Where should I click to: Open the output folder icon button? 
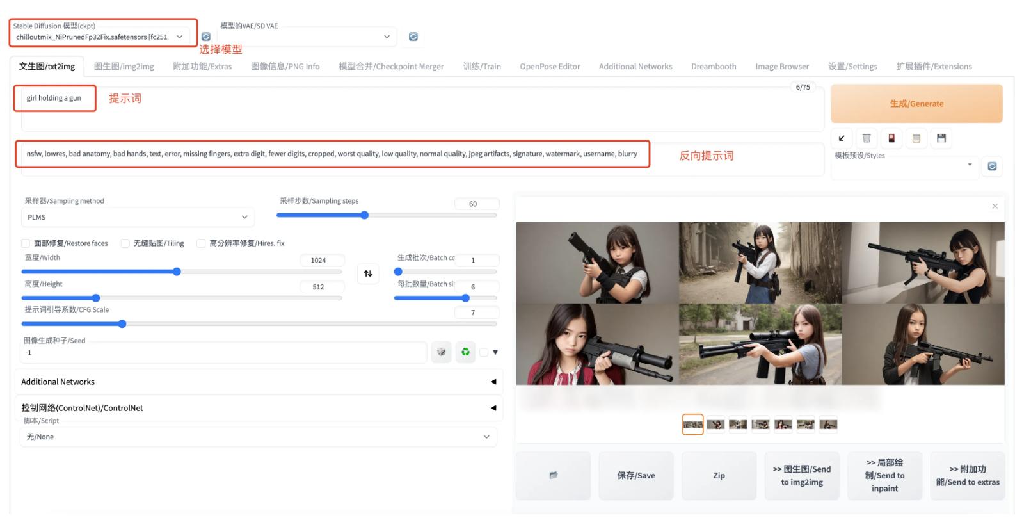(x=553, y=476)
